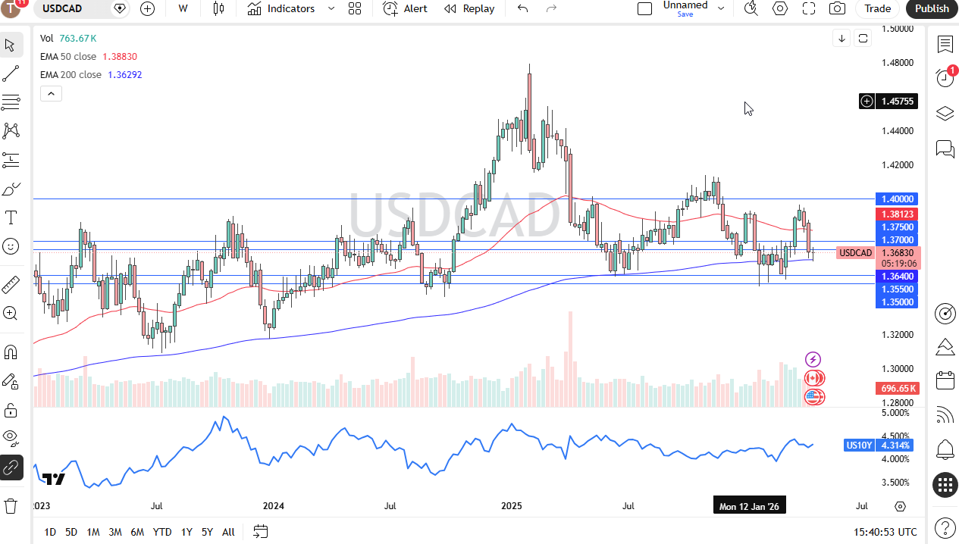The height and width of the screenshot is (544, 959).
Task: Click the Publish button
Action: click(x=931, y=8)
